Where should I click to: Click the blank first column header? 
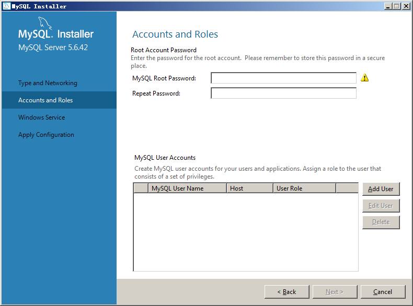click(x=141, y=189)
